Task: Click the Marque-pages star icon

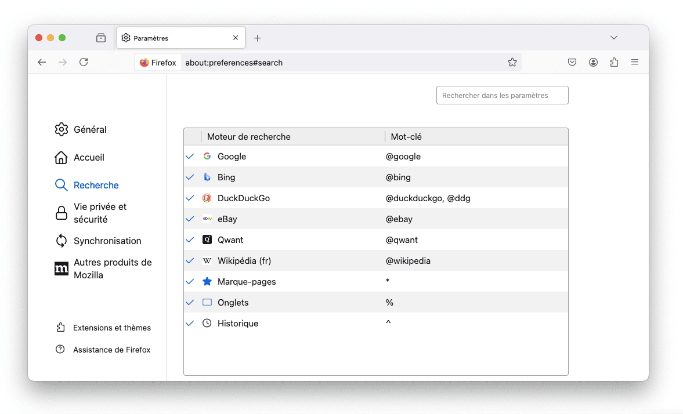Action: (207, 282)
